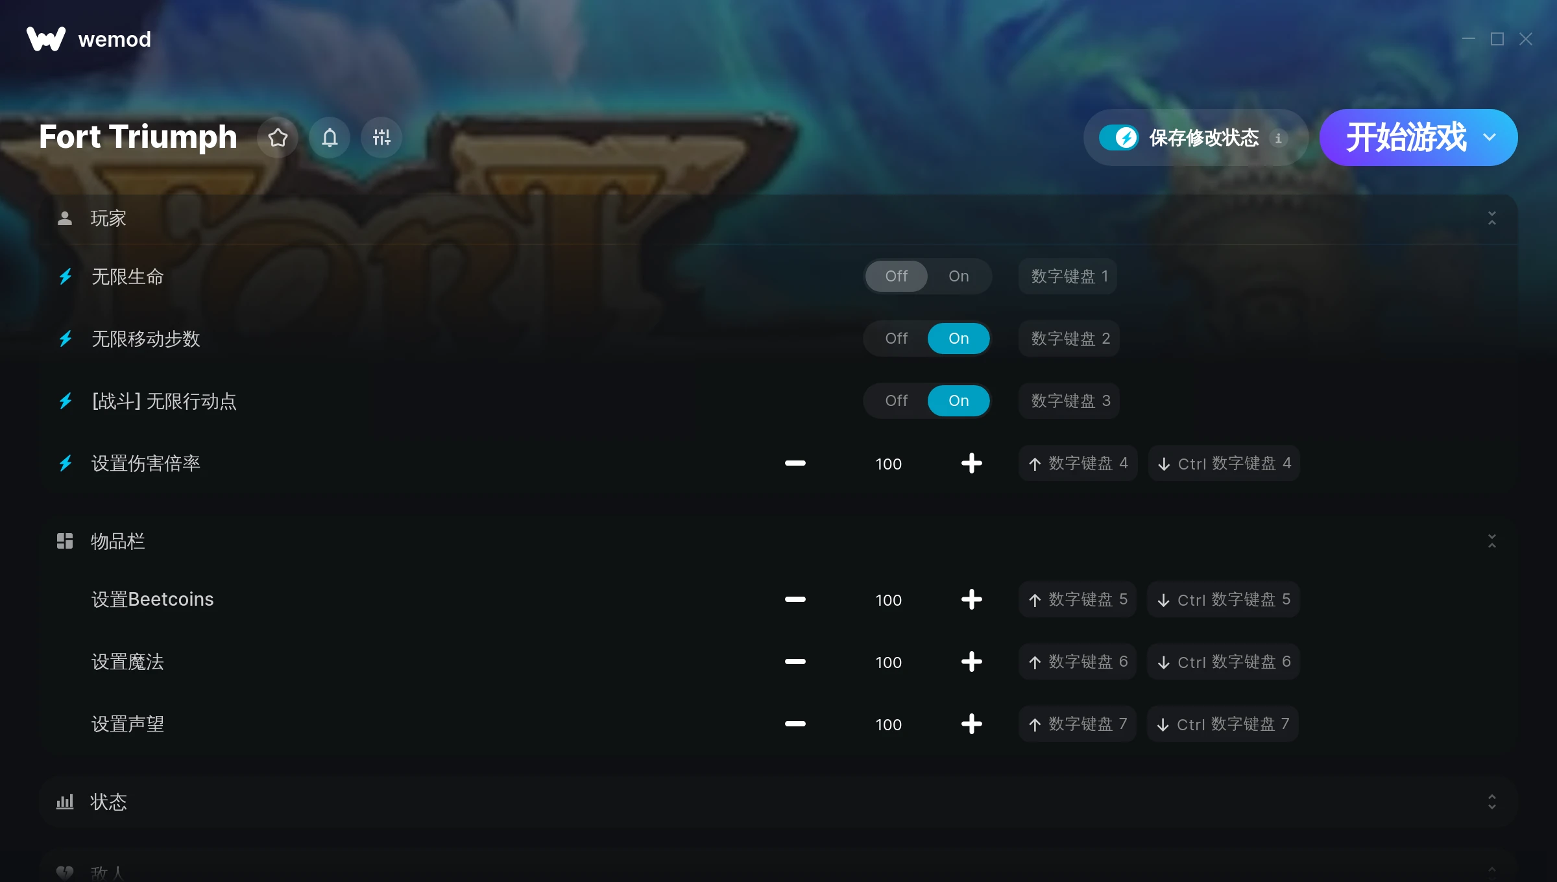
Task: Change the Ctrl 数字键盘 5 hotkey
Action: click(1223, 599)
